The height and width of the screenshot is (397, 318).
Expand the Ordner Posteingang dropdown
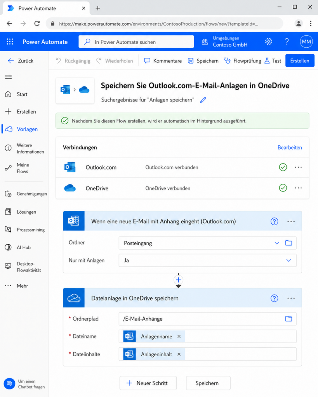tap(277, 243)
